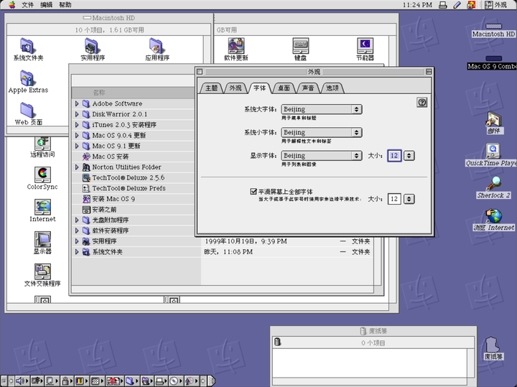517x387 pixels.
Task: Open the 帮助 menu
Action: (65, 4)
